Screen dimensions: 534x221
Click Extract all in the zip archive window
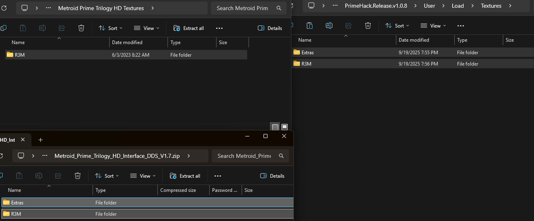(185, 176)
